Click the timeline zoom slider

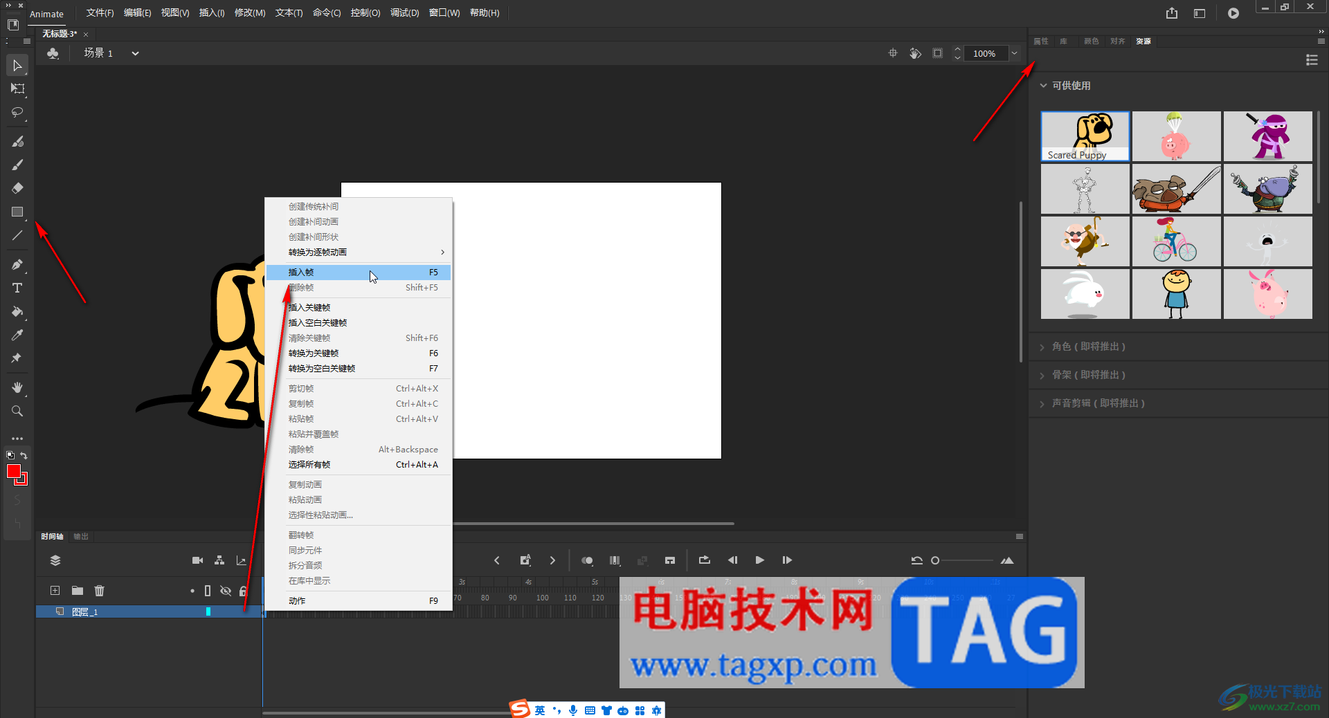coord(964,560)
